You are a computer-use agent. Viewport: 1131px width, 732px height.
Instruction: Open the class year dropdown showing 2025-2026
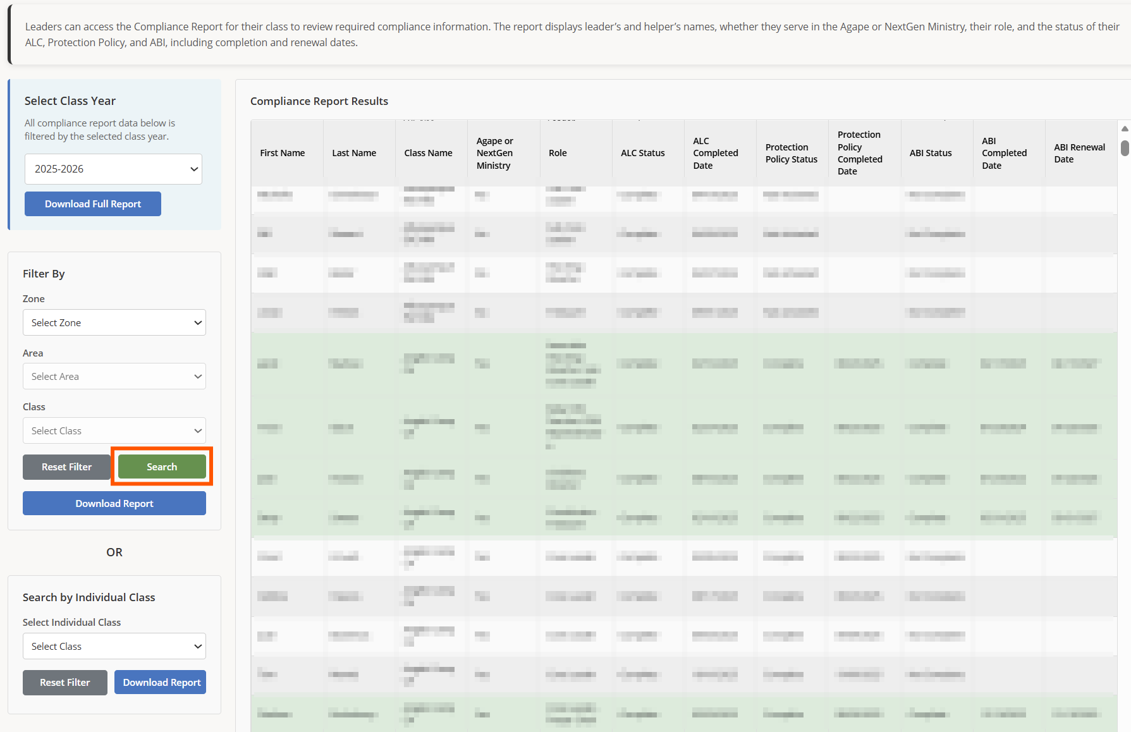click(113, 169)
